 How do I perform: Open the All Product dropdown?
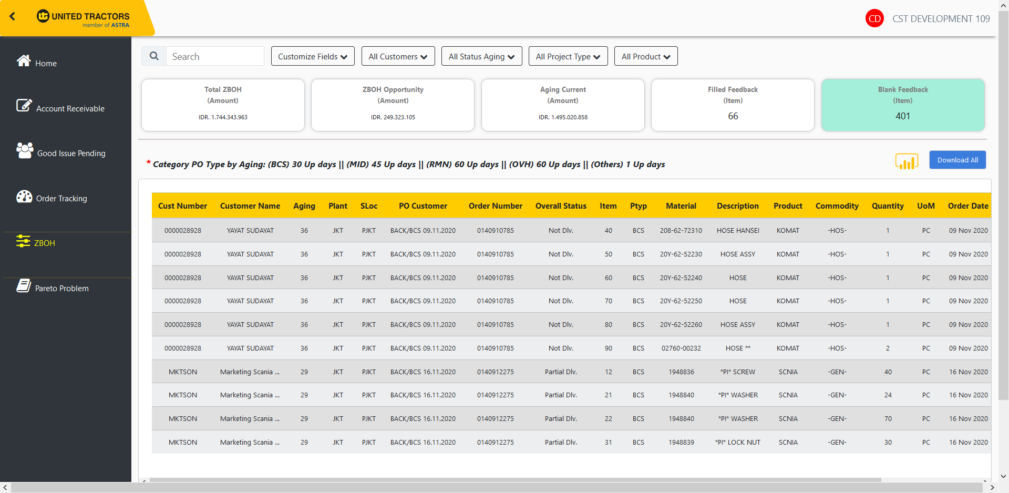[x=646, y=56]
